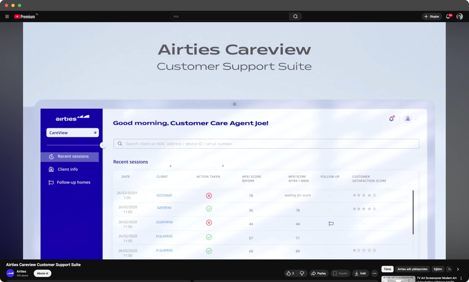Dislike the video with thumbs down
Viewport: 469px width, 282px height.
(x=302, y=273)
